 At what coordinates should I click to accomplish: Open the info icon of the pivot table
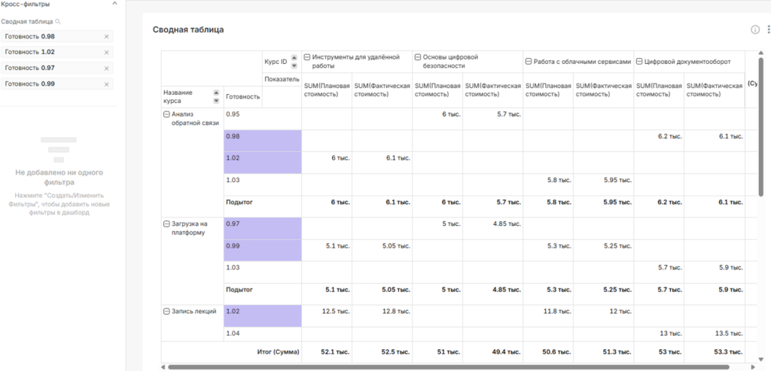755,29
